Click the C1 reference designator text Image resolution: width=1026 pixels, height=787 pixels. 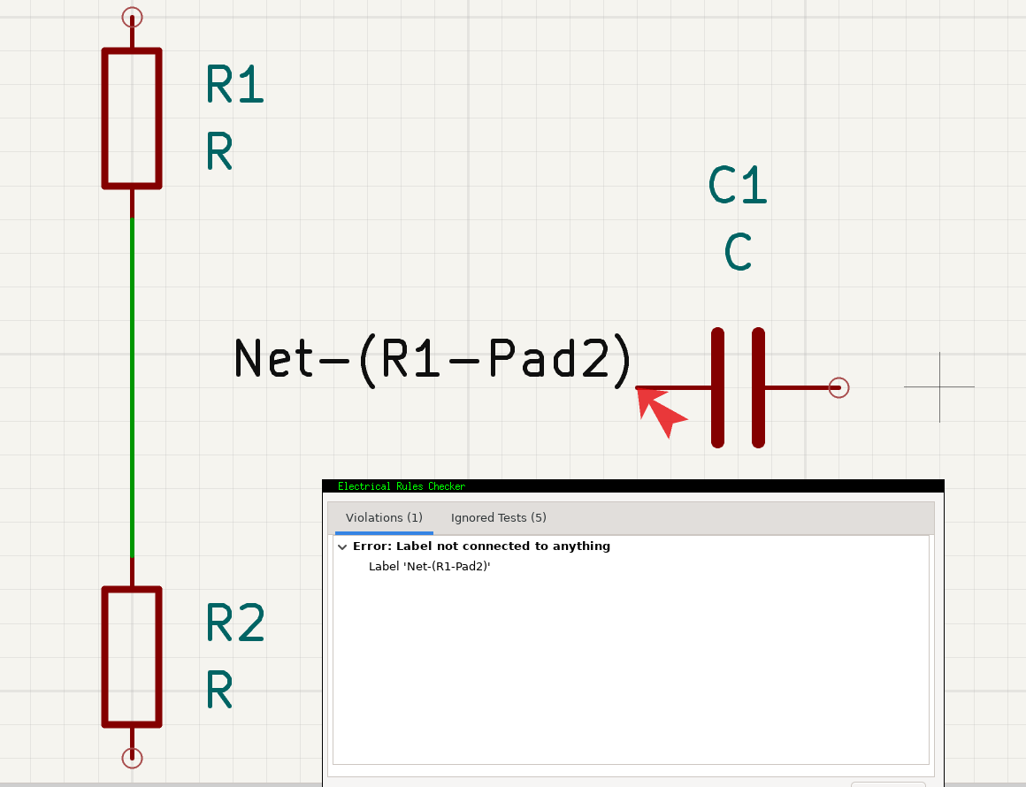(738, 185)
